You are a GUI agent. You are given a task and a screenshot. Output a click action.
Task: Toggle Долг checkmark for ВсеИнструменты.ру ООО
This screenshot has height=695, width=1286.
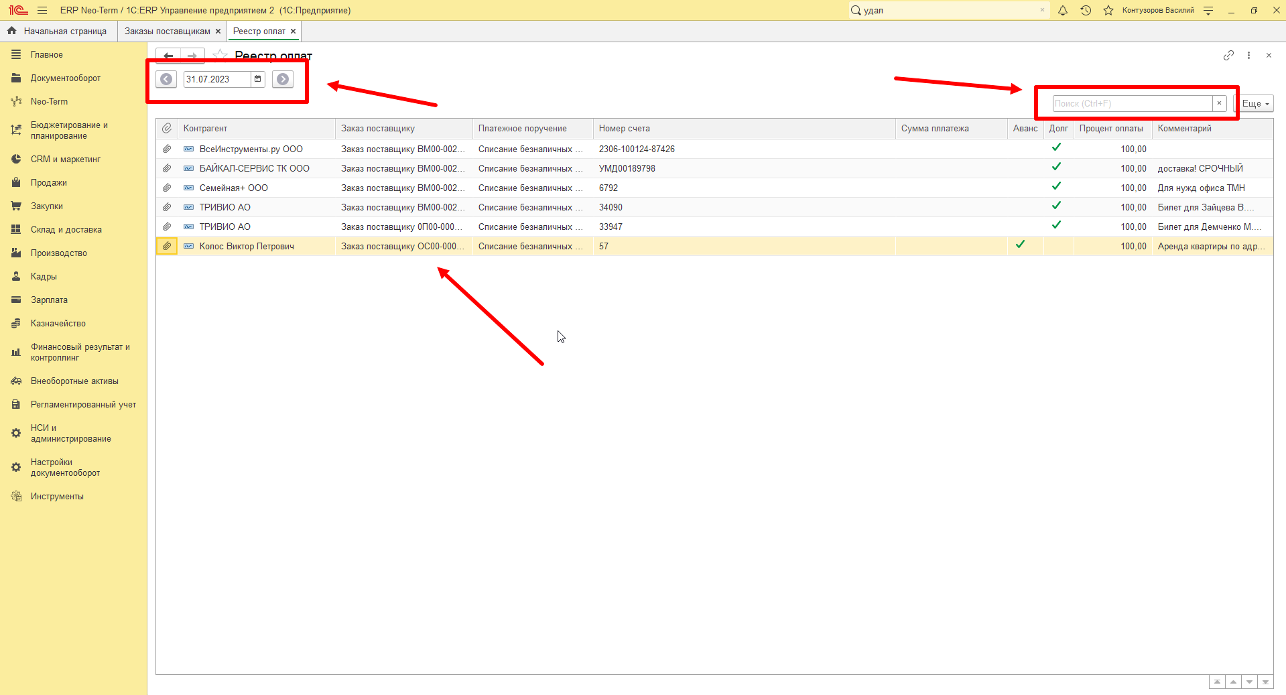(1056, 147)
